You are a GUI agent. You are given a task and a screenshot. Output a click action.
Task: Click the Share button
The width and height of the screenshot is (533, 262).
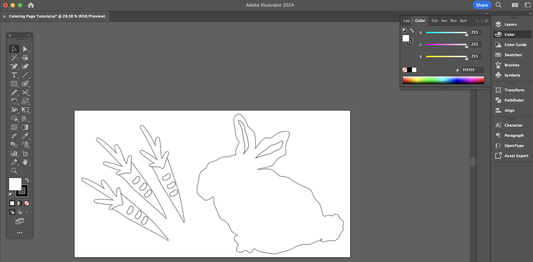point(482,5)
